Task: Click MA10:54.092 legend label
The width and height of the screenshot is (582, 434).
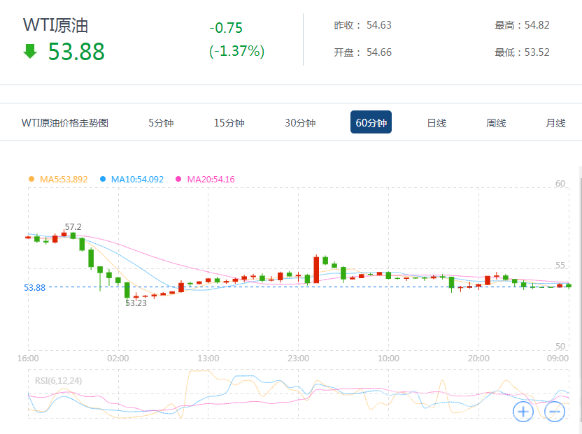Action: pos(137,179)
